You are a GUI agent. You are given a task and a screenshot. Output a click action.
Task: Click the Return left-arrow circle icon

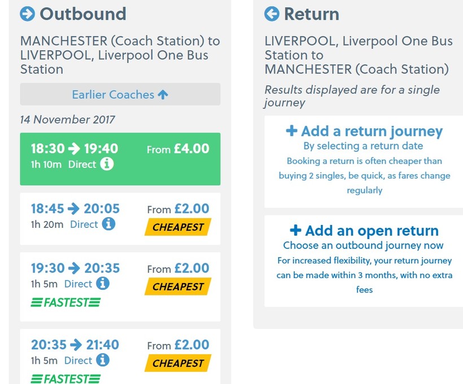pyautogui.click(x=272, y=14)
